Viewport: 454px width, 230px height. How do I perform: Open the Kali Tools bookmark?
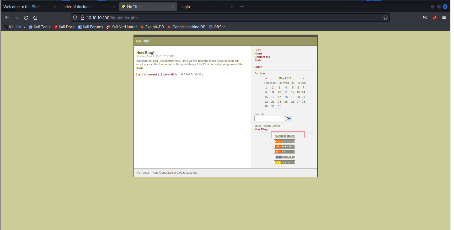39,27
